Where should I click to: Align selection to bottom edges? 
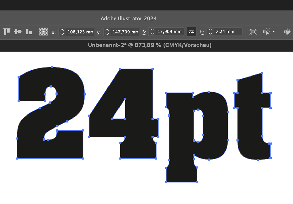29,32
